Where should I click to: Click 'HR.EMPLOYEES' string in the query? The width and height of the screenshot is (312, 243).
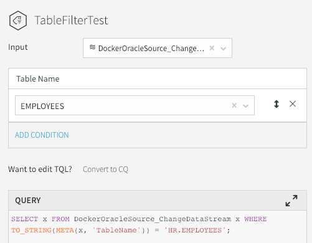click(195, 231)
